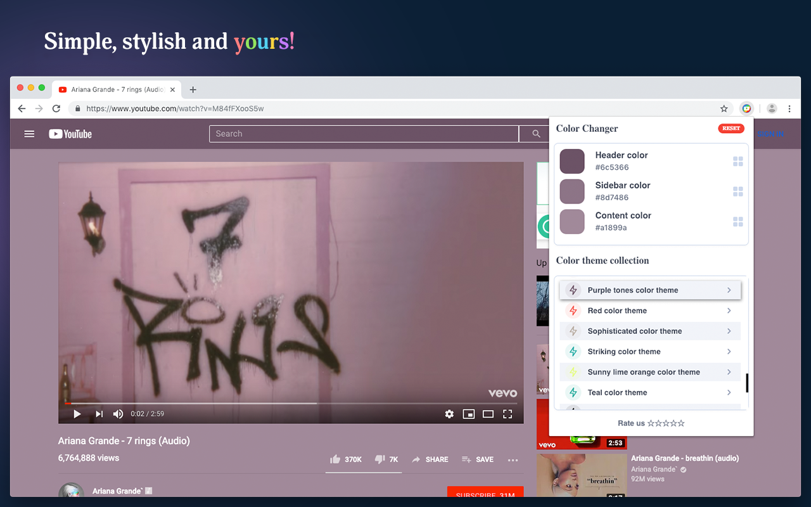Viewport: 811px width, 507px height.
Task: Open Sidebar color swatch #8d7486
Action: pos(572,191)
